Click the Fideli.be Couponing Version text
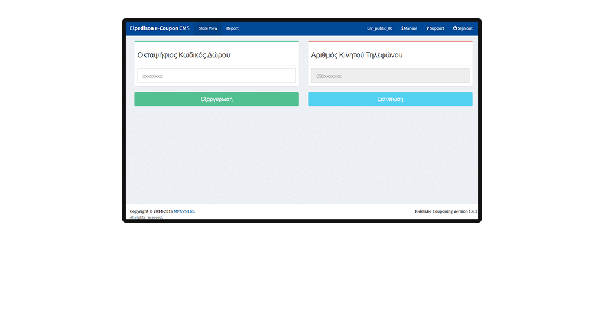This screenshot has height=333, width=591. pos(441,211)
